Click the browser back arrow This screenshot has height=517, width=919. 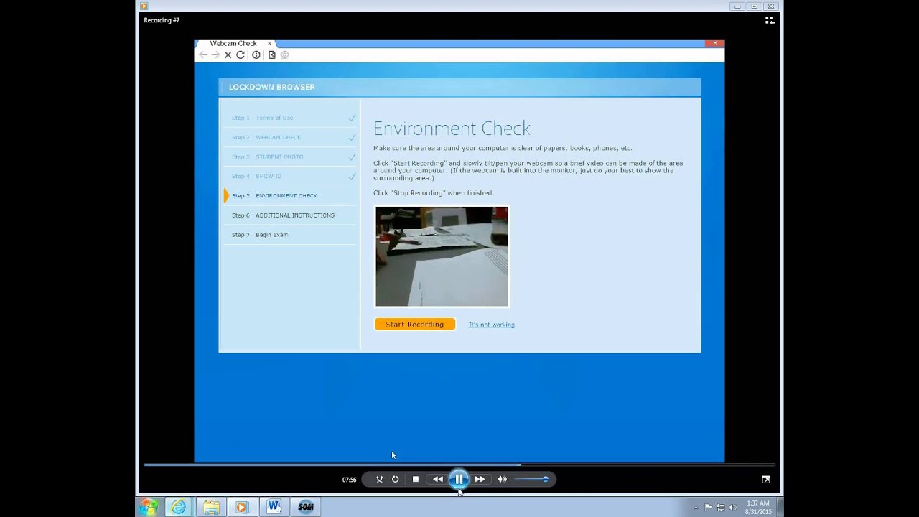(x=203, y=55)
